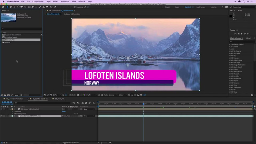Take snapshot with camera icon below viewer
The height and width of the screenshot is (144, 256).
coord(79,95)
